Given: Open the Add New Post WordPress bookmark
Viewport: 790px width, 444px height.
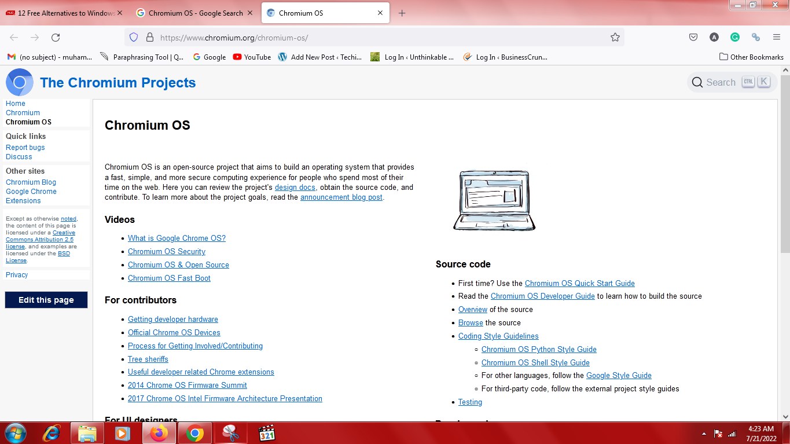Looking at the screenshot, I should coord(320,57).
